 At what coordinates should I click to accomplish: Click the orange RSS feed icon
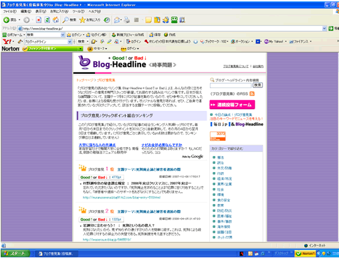point(252,94)
